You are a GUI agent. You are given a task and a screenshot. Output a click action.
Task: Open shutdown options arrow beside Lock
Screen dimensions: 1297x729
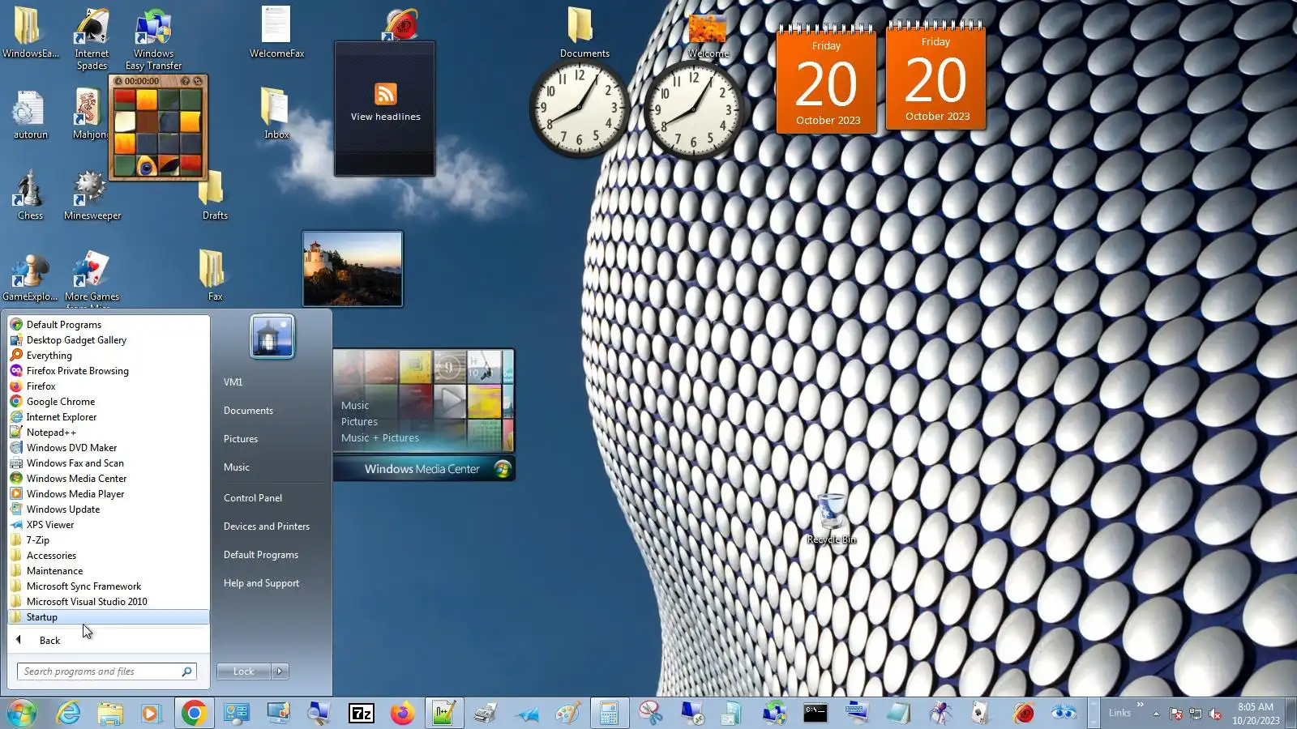point(280,671)
